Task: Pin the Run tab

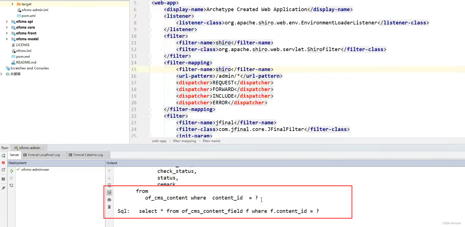Action: 3,188
